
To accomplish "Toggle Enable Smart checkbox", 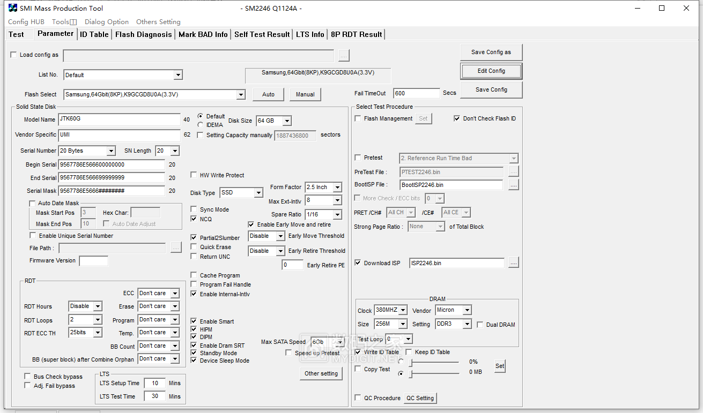I will (194, 321).
